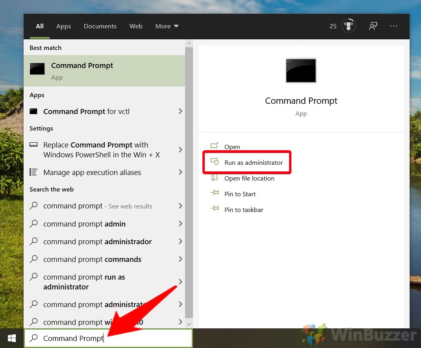The height and width of the screenshot is (348, 421).
Task: Click the large Command Prompt preview icon
Action: [x=301, y=70]
